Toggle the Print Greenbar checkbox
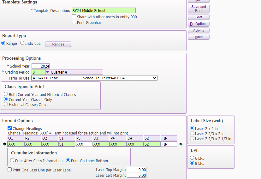 [74, 22]
